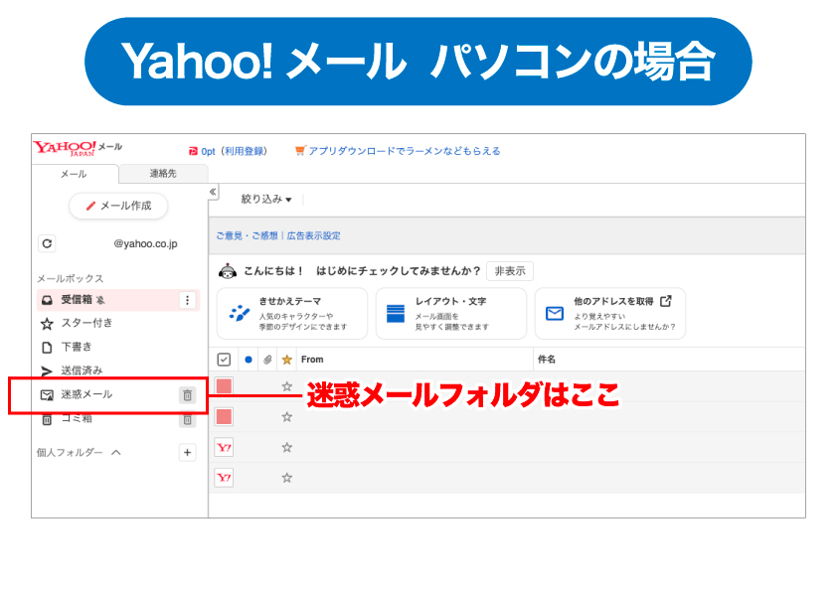Star the last Y! sender mail
The height and width of the screenshot is (591, 837).
(286, 478)
